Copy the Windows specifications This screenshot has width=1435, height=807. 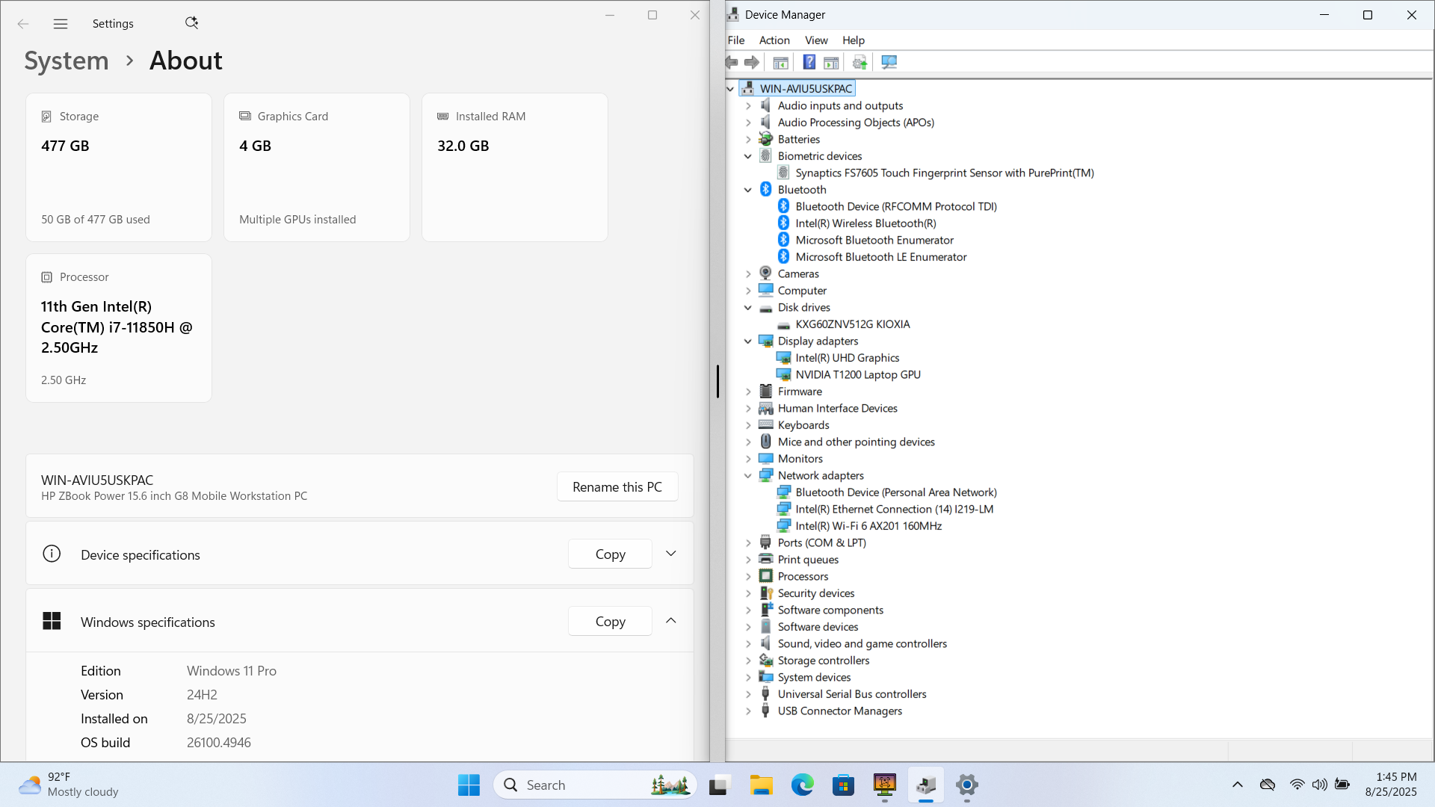(610, 621)
